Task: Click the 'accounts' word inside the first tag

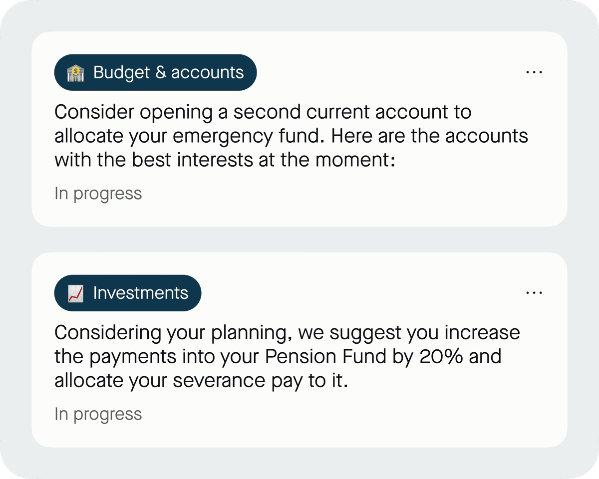Action: pyautogui.click(x=207, y=73)
